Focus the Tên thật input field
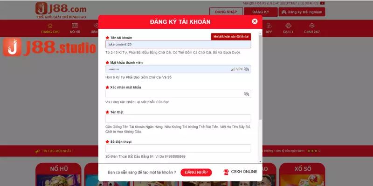The width and height of the screenshot is (373, 186). (x=178, y=119)
